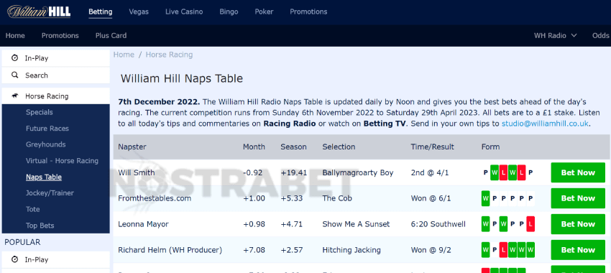Screen dimensions: 611x273
Task: Click the -0.92 month value
Action: point(252,172)
